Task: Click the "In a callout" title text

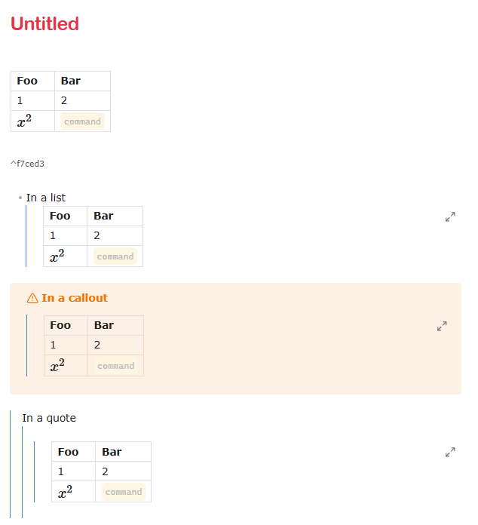Action: [x=75, y=298]
